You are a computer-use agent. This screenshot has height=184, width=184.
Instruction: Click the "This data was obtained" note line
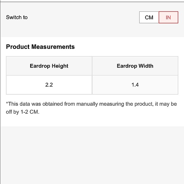(91, 104)
